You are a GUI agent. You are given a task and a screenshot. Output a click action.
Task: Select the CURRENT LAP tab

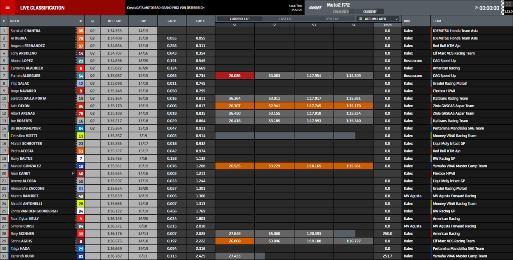click(239, 19)
